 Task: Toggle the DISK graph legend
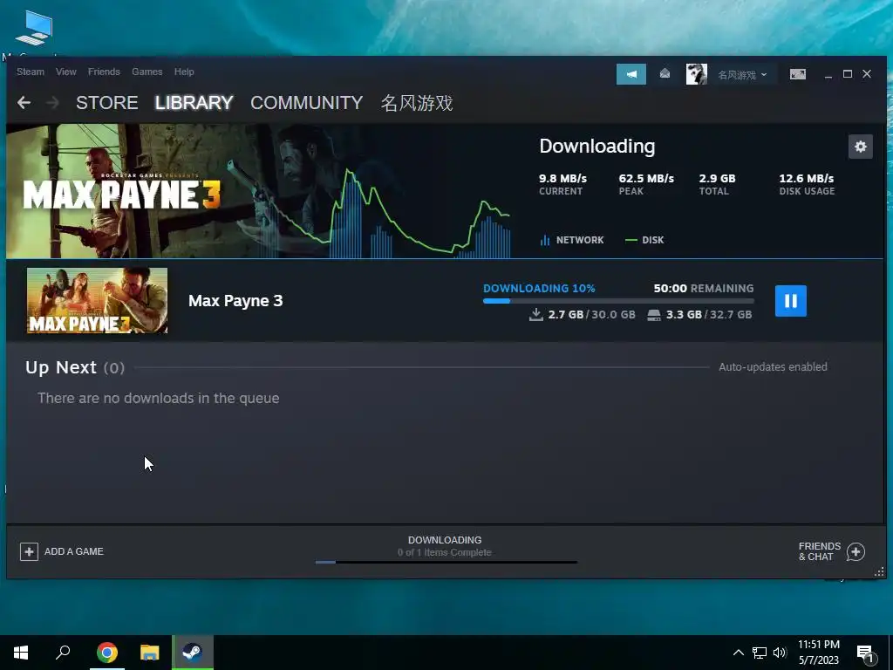tap(644, 240)
